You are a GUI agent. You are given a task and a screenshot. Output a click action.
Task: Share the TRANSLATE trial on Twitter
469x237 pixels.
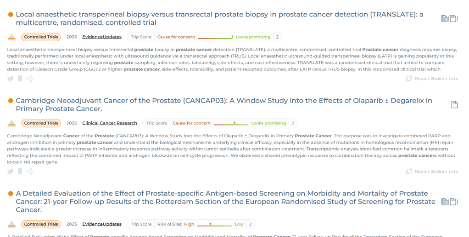pyautogui.click(x=11, y=79)
